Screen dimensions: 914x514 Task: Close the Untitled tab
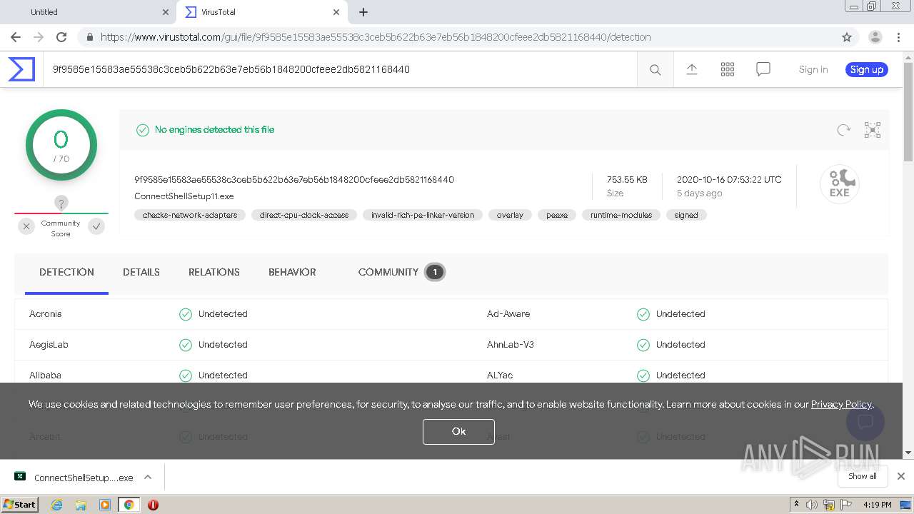[x=166, y=12]
